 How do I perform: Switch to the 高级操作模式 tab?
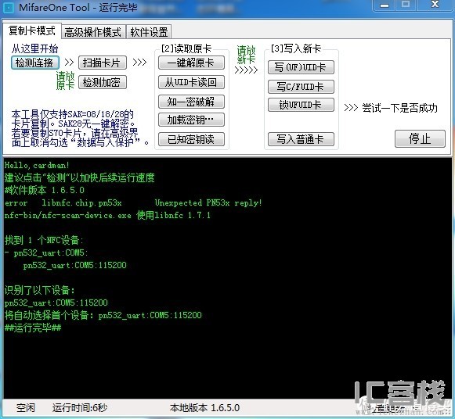tap(93, 32)
